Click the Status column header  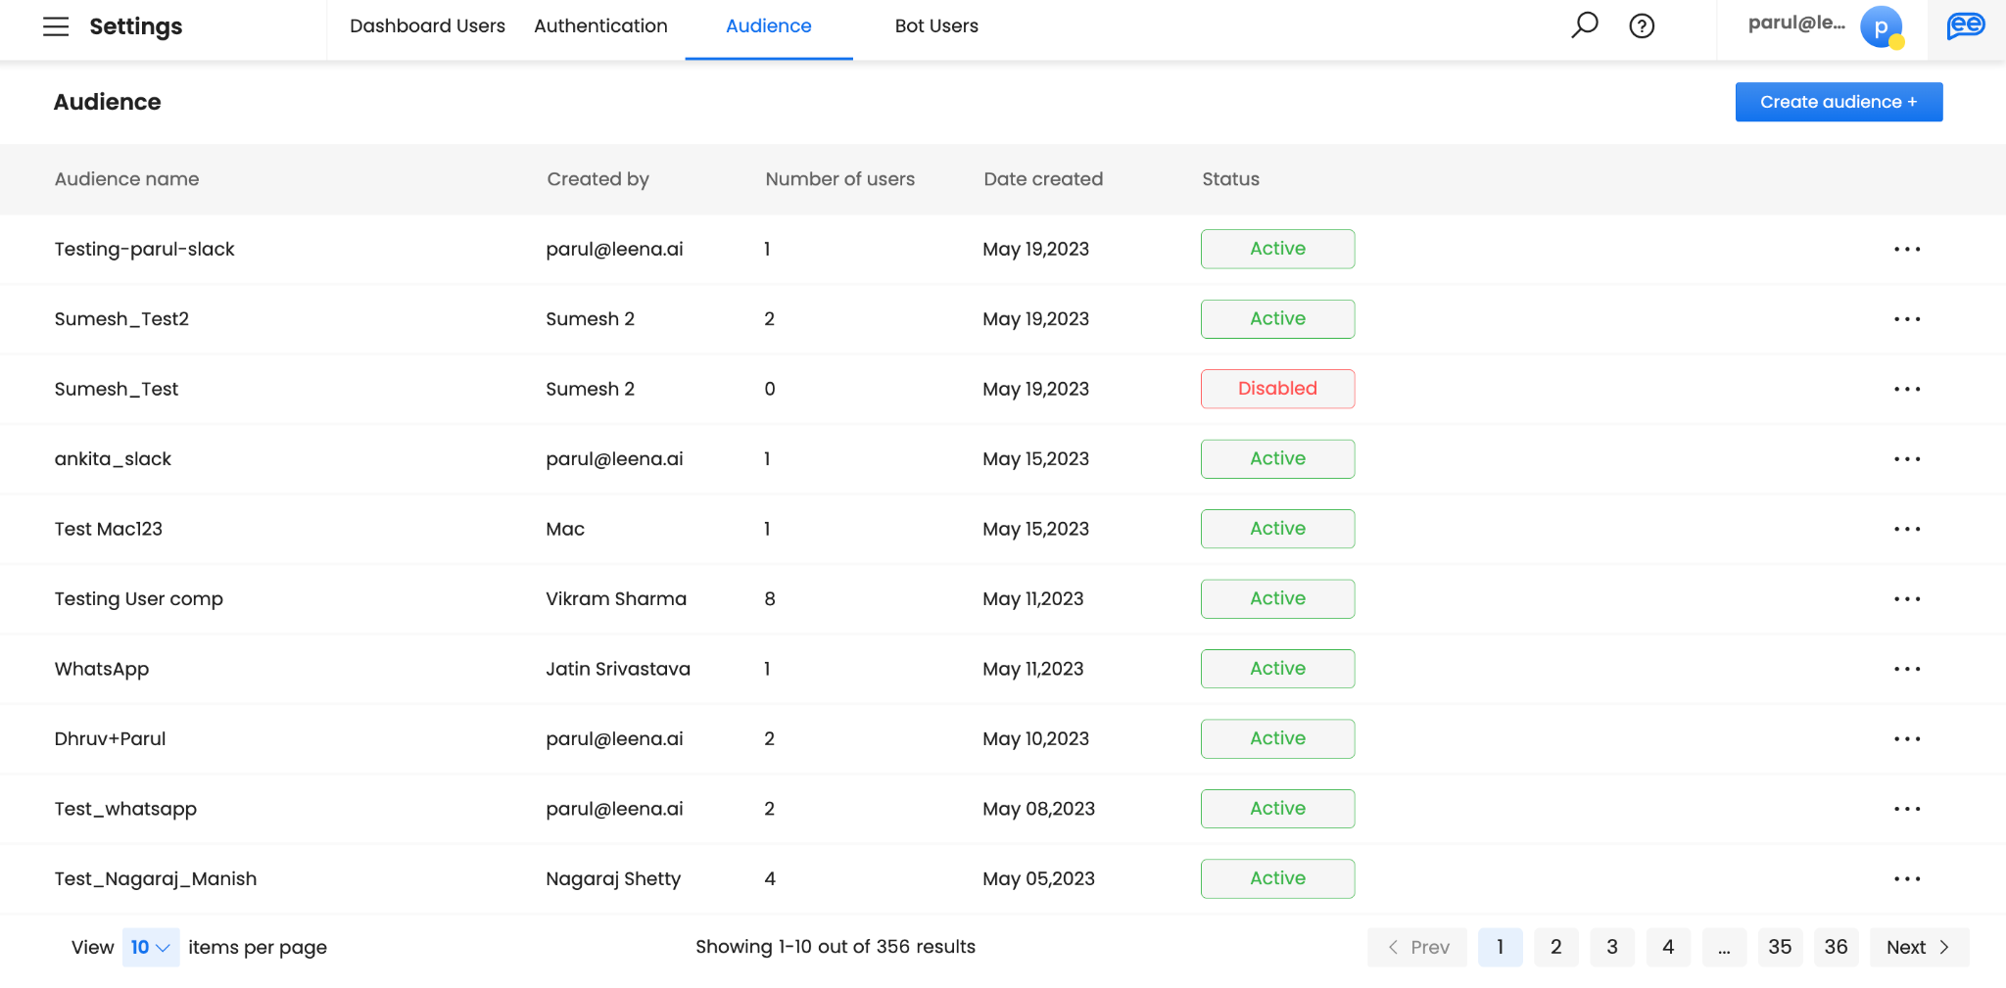(x=1230, y=179)
